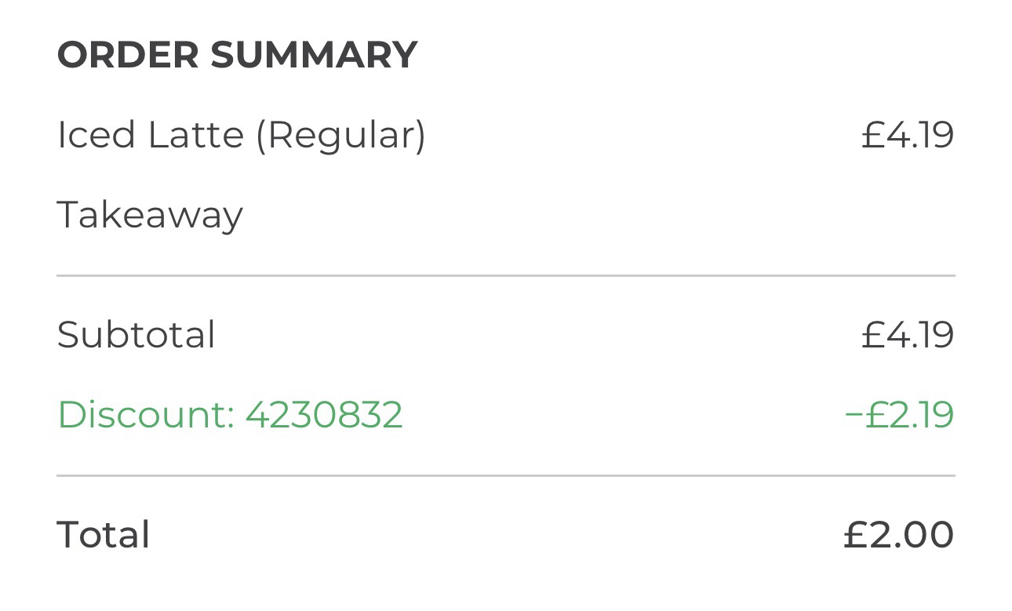1012x611 pixels.
Task: Click the minus sign before the discount amount
Action: (x=854, y=415)
